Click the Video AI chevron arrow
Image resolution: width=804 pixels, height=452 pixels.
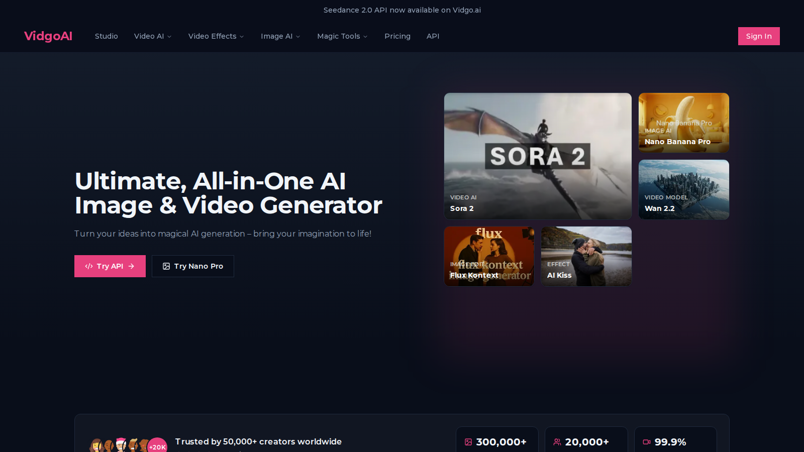[x=169, y=37]
